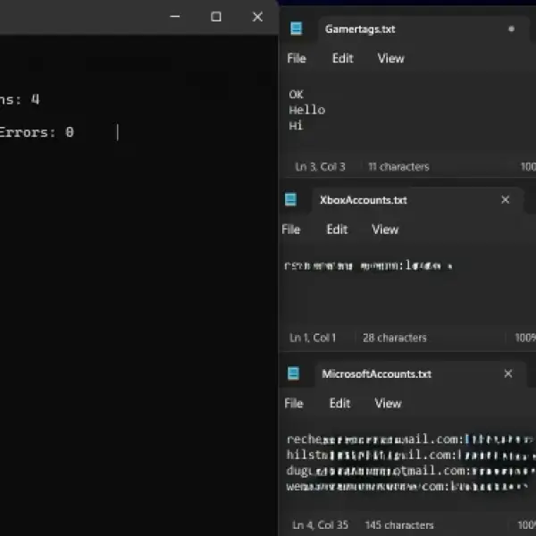
Task: Click zoom percentage in XboxAccounts.txt status bar
Action: 525,338
